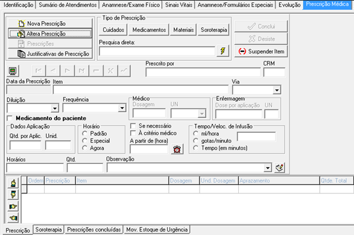This screenshot has height=235, width=354.
Task: Switch to Anamnese/Formulários Especiais tab
Action: [235, 5]
